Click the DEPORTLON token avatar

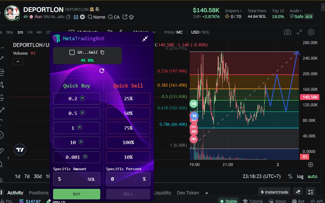(x=12, y=13)
